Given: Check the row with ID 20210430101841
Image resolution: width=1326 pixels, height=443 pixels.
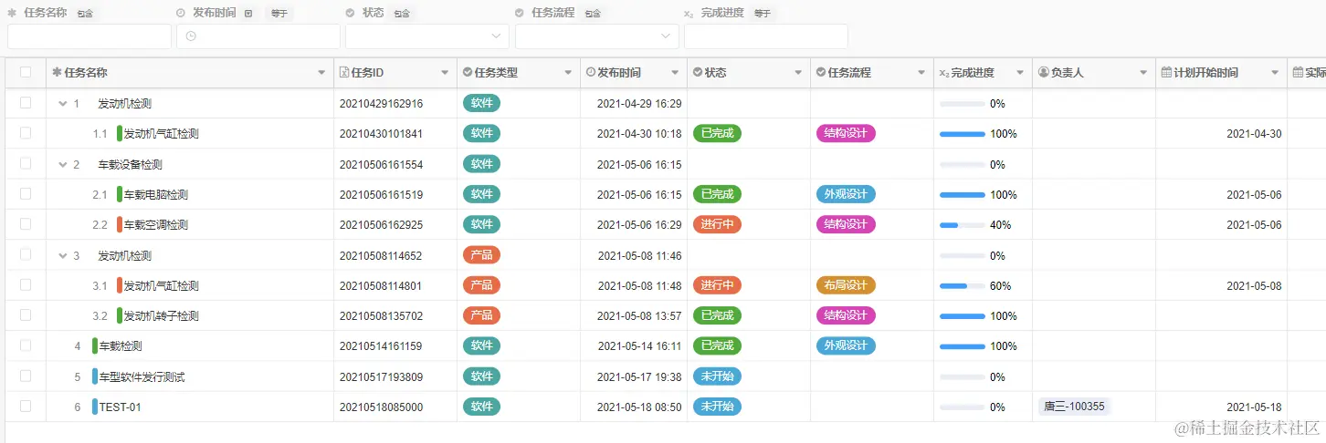Looking at the screenshot, I should [26, 133].
